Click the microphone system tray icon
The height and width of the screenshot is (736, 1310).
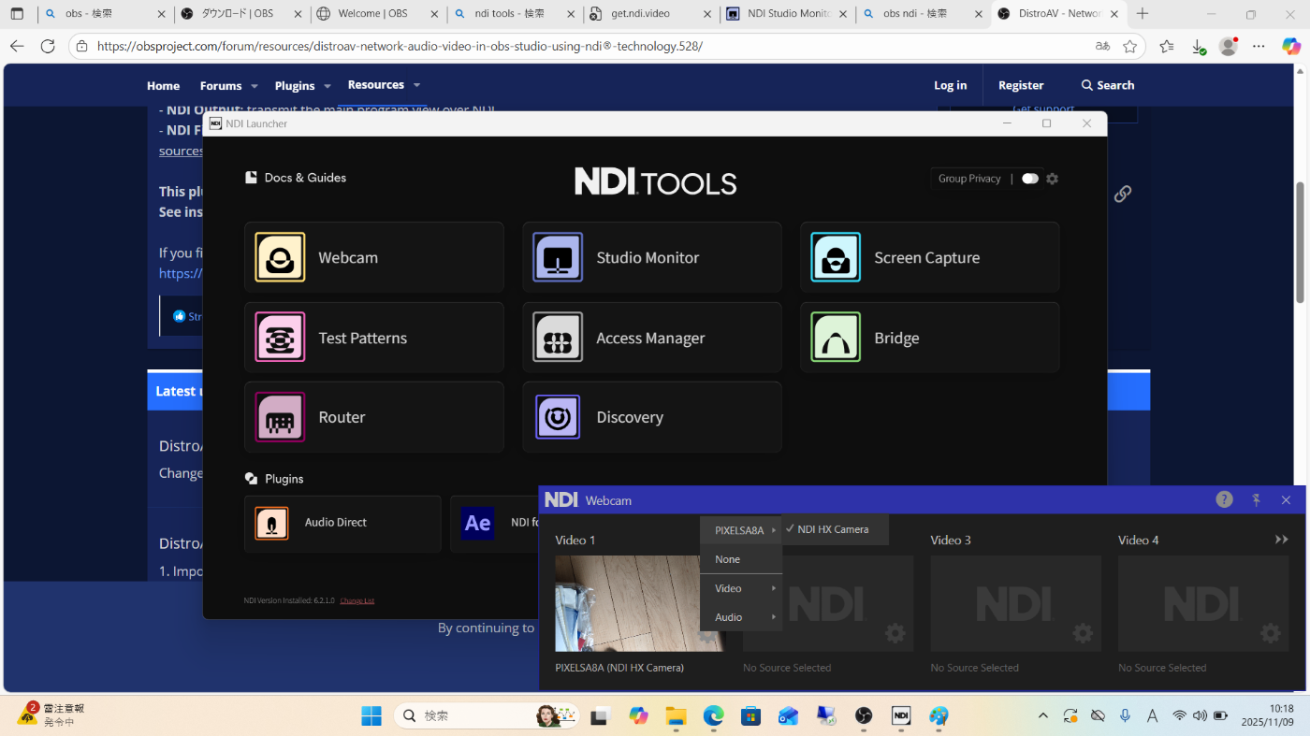1125,715
